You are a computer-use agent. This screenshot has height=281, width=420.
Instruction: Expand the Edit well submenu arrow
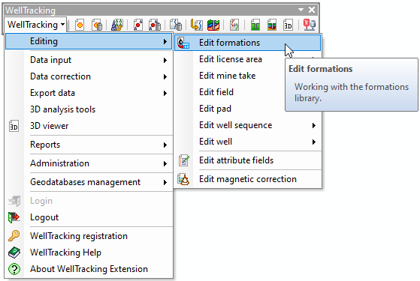[313, 142]
